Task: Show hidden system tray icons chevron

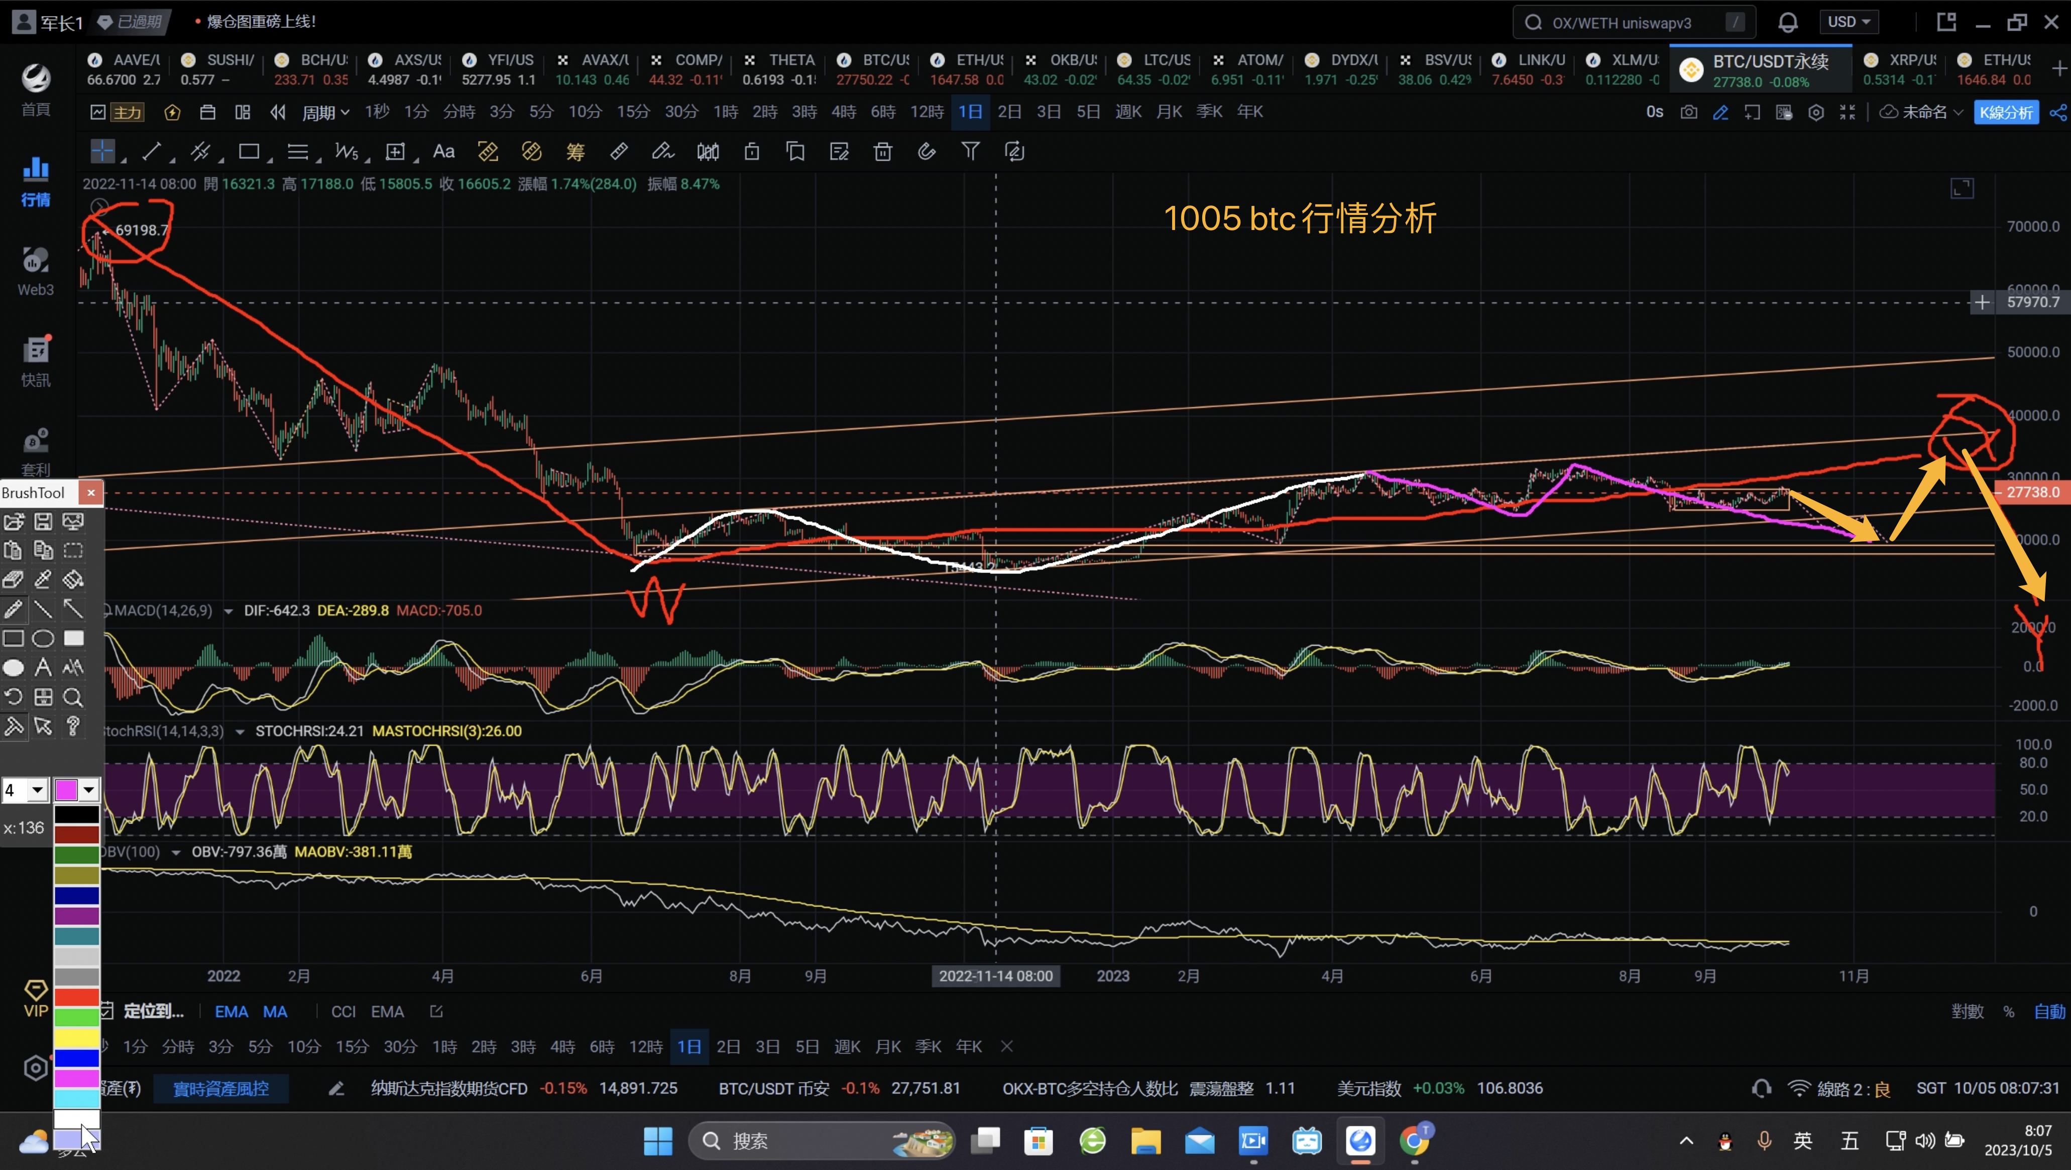Action: (1687, 1141)
